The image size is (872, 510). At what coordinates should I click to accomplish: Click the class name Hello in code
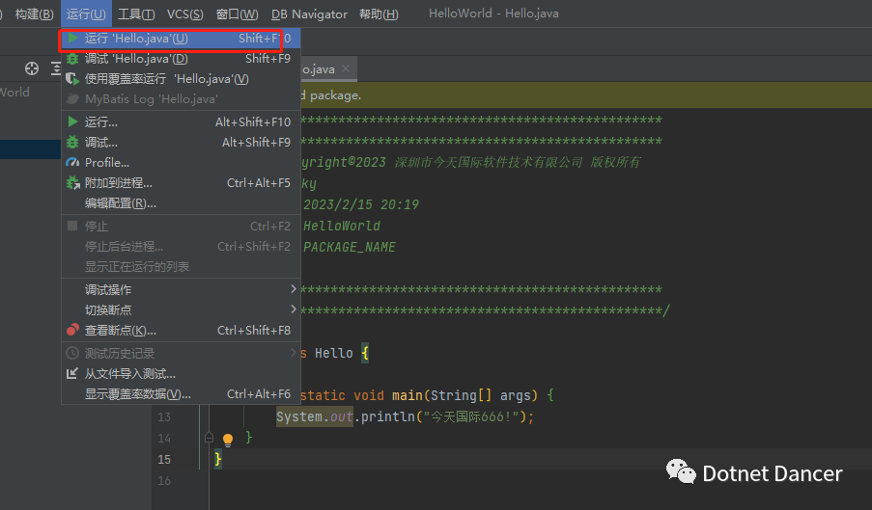pos(334,353)
